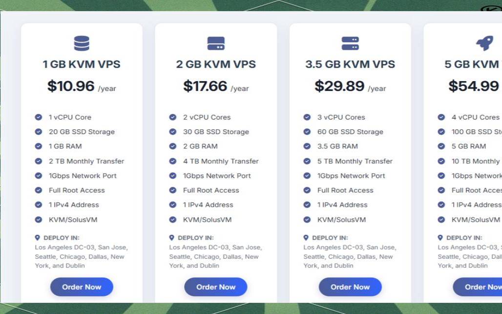Click the dual-server icon above 3.5 GB KVM VPS
Image resolution: width=502 pixels, height=314 pixels.
[x=350, y=43]
